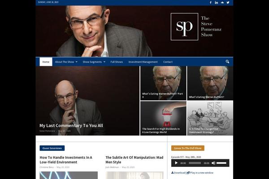Image resolution: width=269 pixels, height=179 pixels.
Task: Click the audio elapsed time 00:00
Action: pos(183,163)
